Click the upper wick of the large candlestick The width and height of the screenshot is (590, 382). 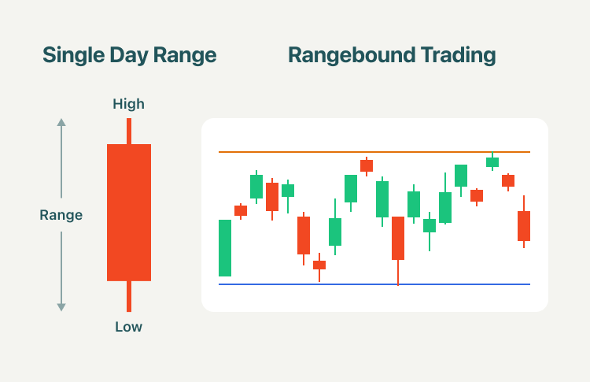(x=129, y=131)
